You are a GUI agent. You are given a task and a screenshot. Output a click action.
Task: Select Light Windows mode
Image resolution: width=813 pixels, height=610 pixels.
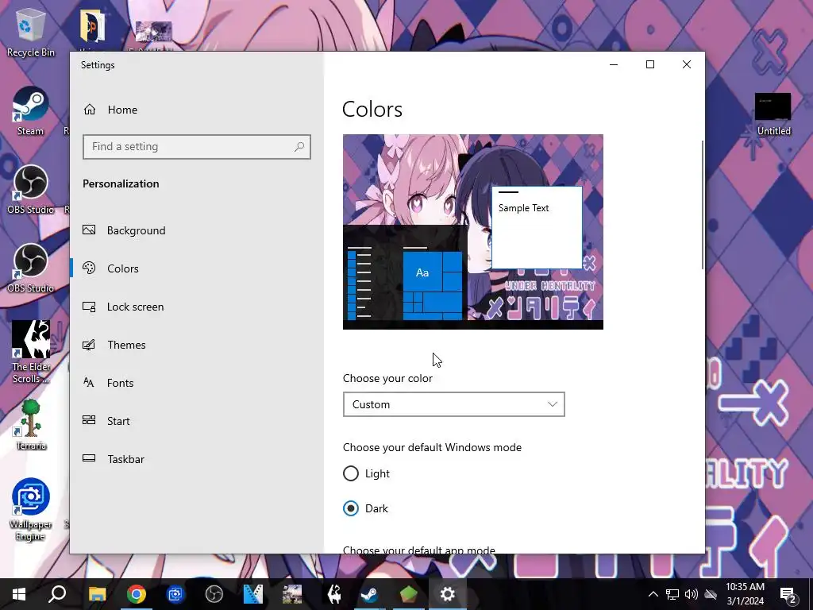pyautogui.click(x=367, y=473)
